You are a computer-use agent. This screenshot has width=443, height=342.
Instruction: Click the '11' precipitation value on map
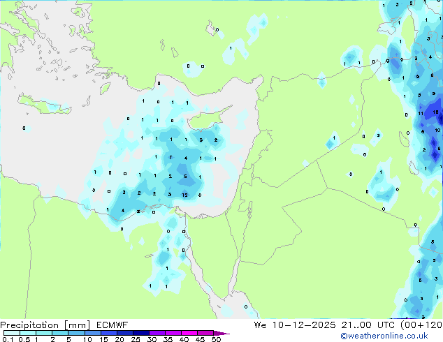[421, 114]
